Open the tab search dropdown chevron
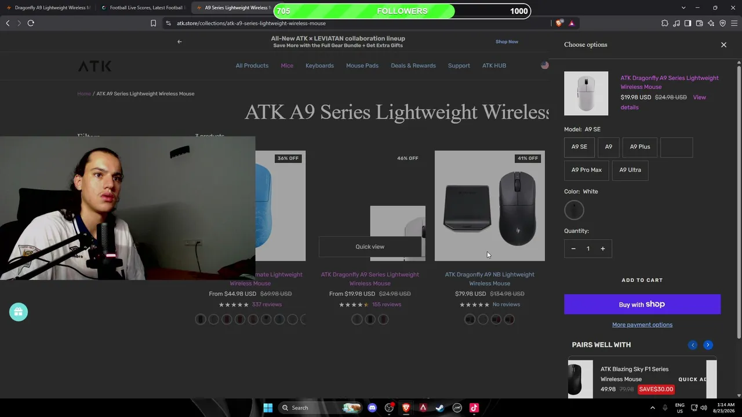Screen dimensions: 742x417 (x=683, y=8)
